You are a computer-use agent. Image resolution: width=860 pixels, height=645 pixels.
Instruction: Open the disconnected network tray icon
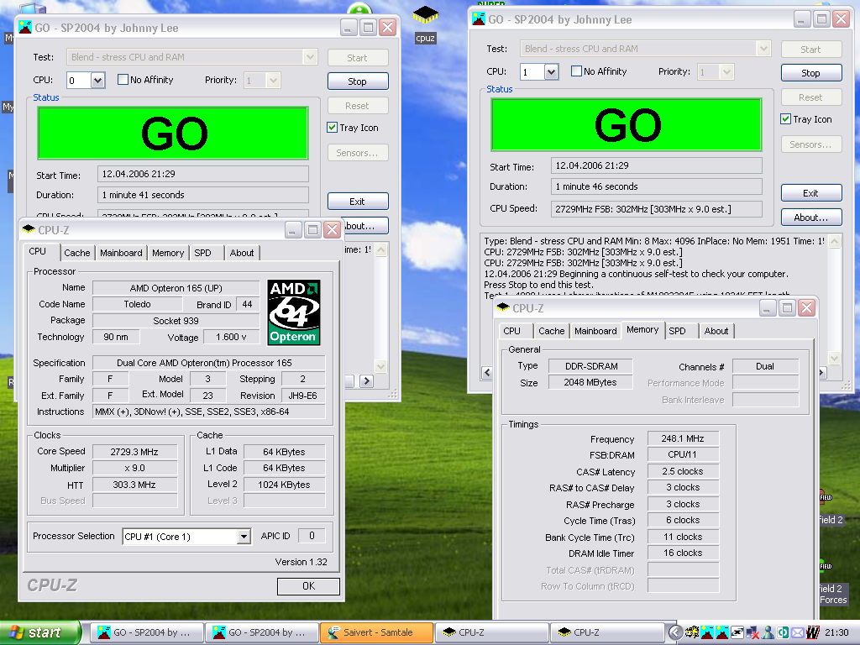(752, 632)
